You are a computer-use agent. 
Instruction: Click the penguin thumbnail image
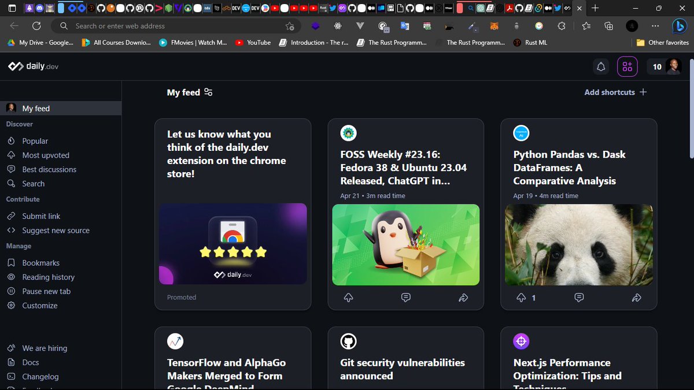(406, 245)
